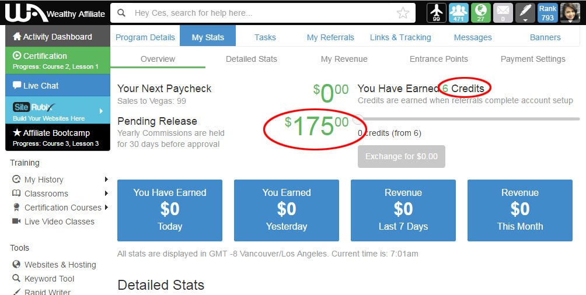Screen dimensions: 586x295
Task: Click the Rank 793 badge
Action: coord(547,13)
